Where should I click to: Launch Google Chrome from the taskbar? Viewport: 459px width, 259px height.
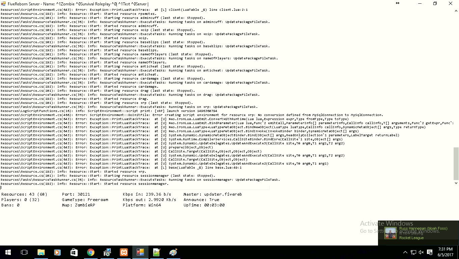point(91,252)
